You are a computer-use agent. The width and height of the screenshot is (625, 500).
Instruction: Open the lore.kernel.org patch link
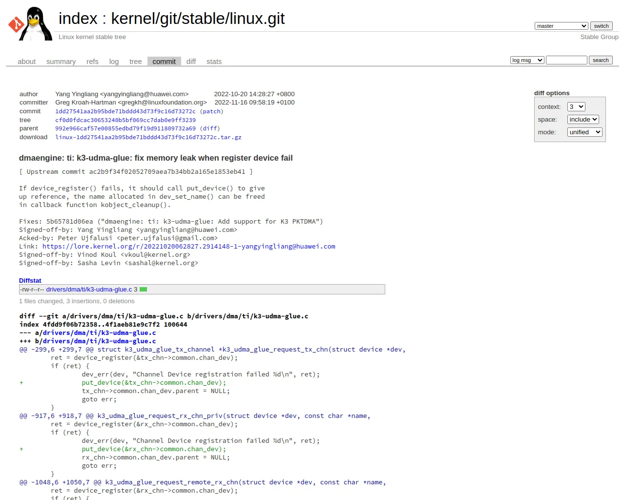(x=189, y=247)
